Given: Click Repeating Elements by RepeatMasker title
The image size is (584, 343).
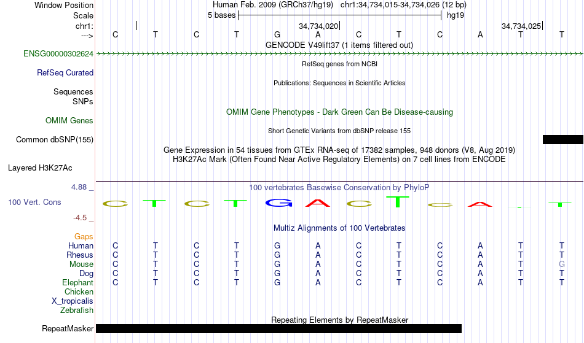Looking at the screenshot, I should (x=339, y=320).
